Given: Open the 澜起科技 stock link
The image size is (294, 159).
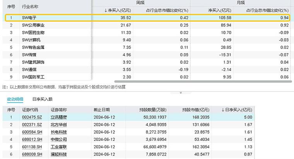Looking at the screenshot, I should click(59, 154).
